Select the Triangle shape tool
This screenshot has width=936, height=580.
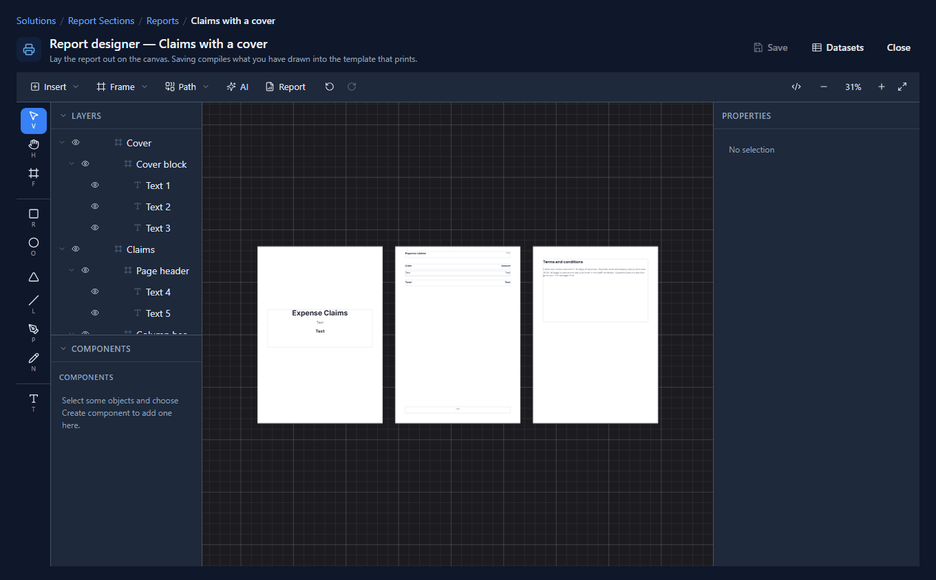tap(34, 276)
